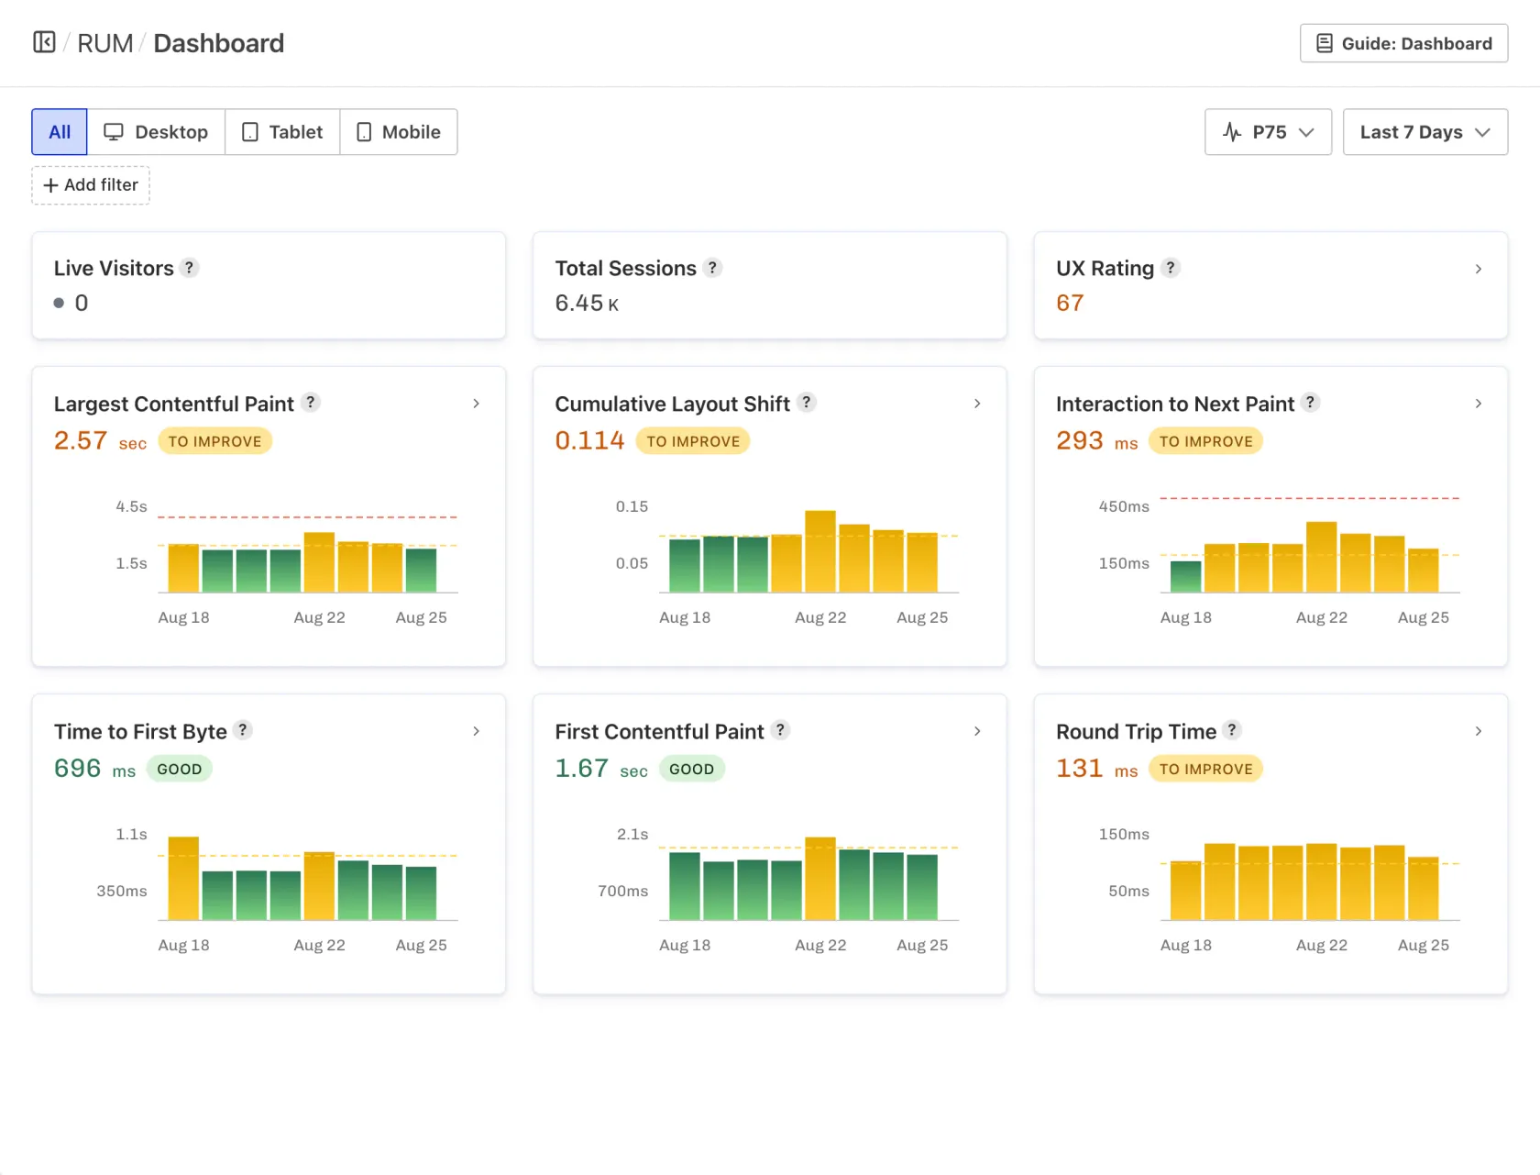The height and width of the screenshot is (1175, 1540).
Task: Open the Guide: Dashboard button
Action: [x=1403, y=43]
